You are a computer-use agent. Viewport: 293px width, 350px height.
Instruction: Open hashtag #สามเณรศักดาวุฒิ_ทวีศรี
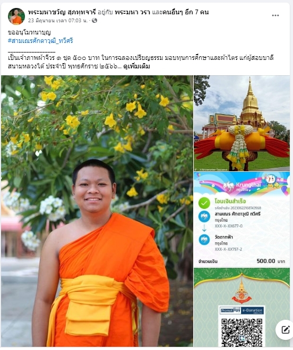[x=40, y=41]
